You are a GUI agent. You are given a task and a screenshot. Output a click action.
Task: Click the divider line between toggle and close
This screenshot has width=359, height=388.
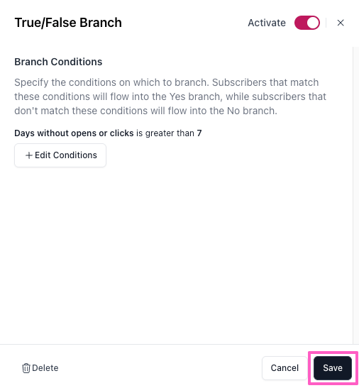point(326,23)
